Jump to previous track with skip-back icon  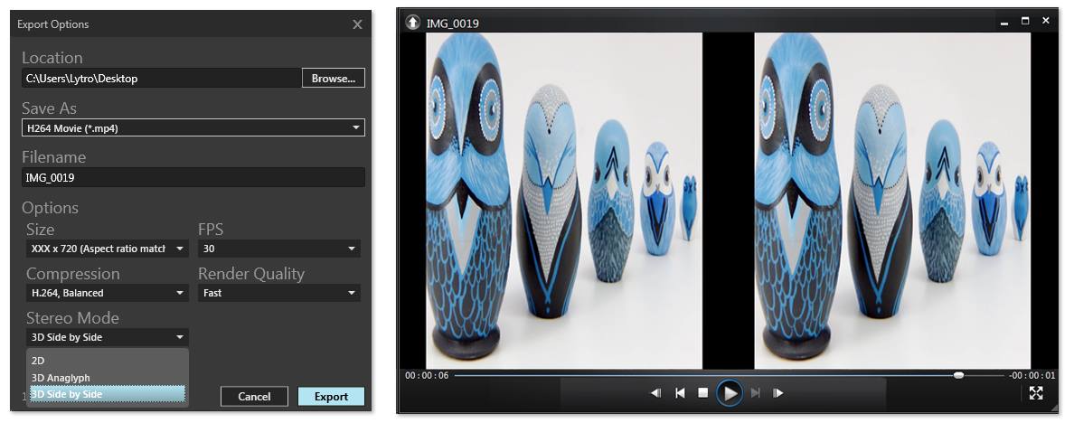point(680,393)
